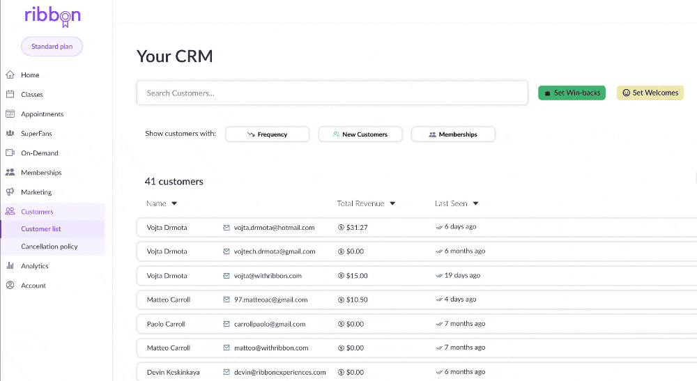Open Matteo Carroll row with $10.50 revenue

(x=417, y=300)
